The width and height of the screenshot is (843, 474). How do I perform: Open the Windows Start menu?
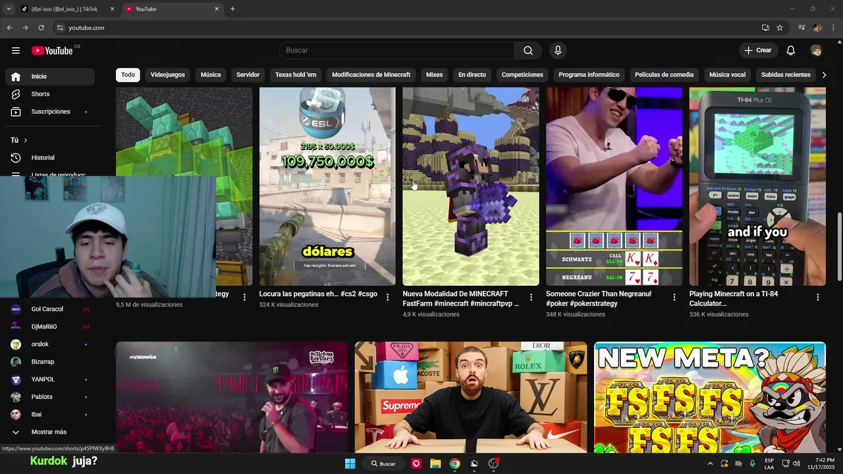[350, 463]
